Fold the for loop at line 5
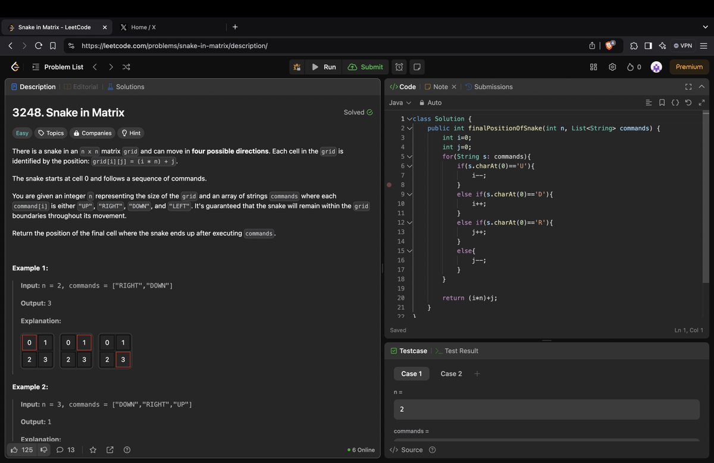714x463 pixels. (409, 157)
